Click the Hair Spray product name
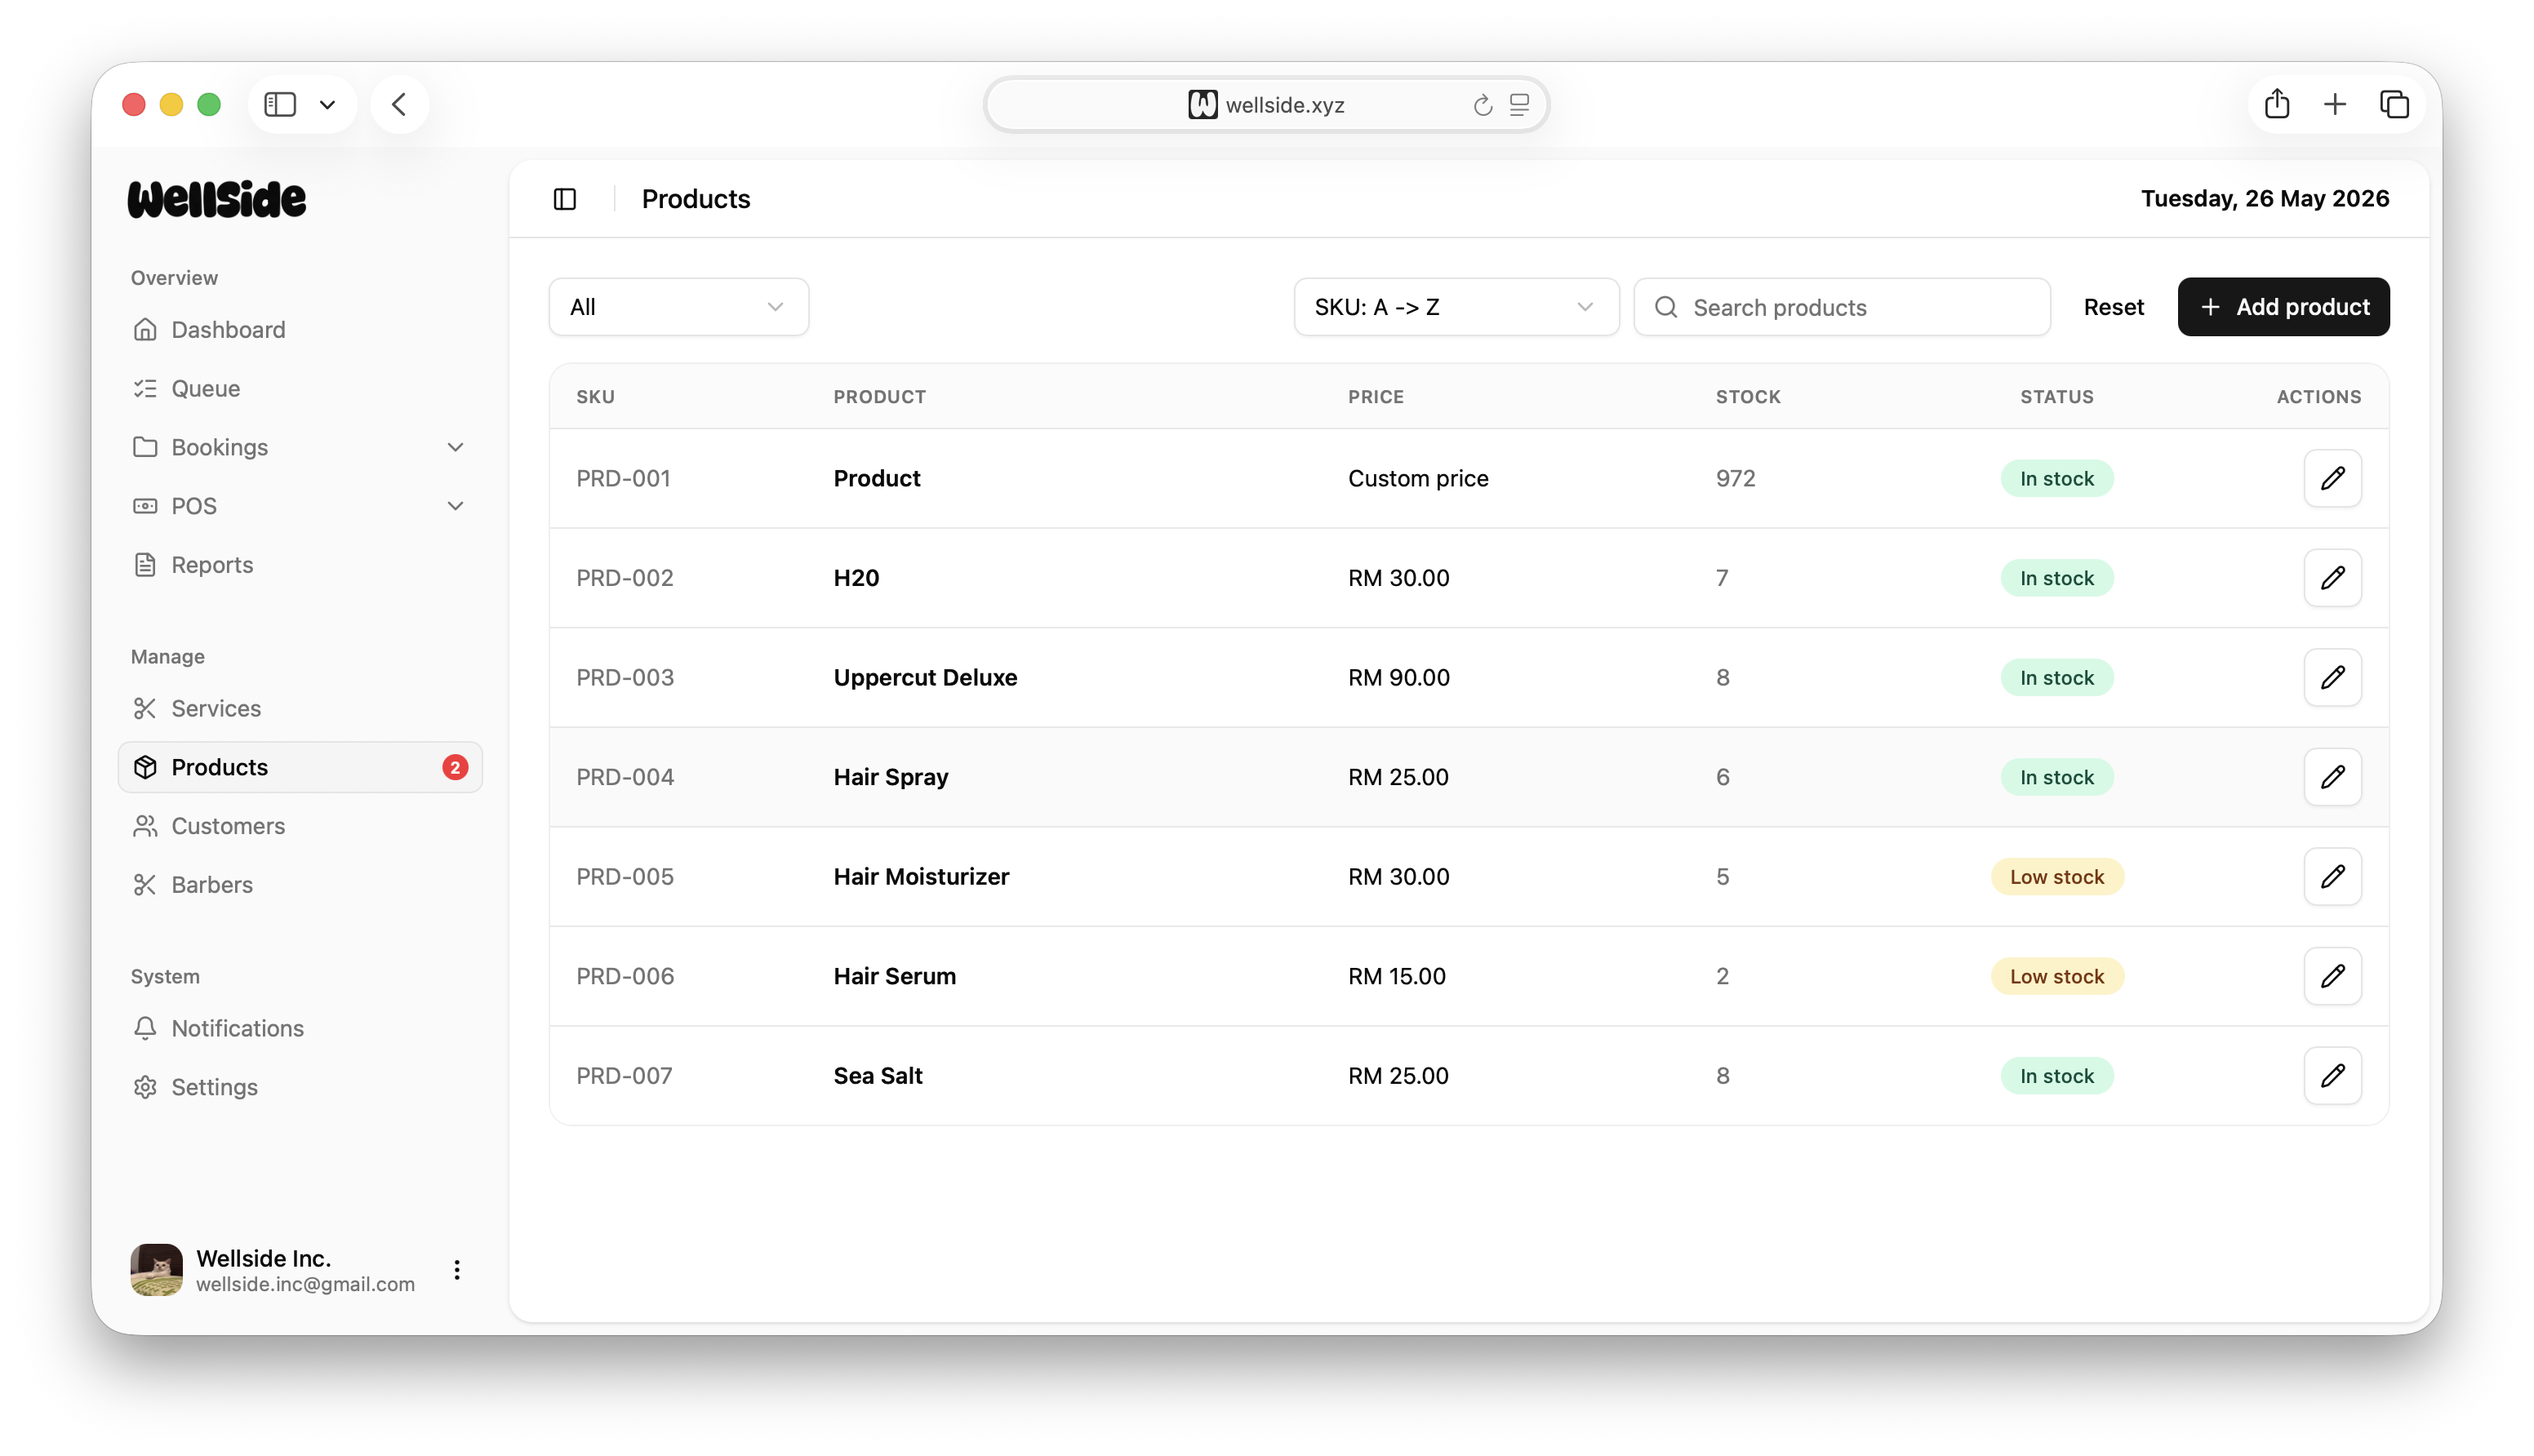Screen dimensions: 2534x1456 coord(890,777)
